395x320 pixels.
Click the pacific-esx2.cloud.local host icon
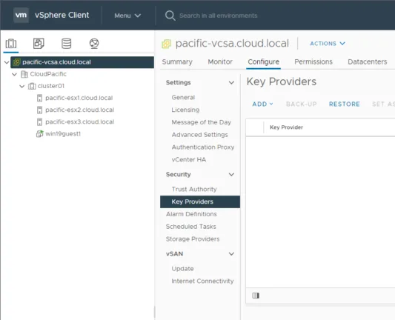39,110
